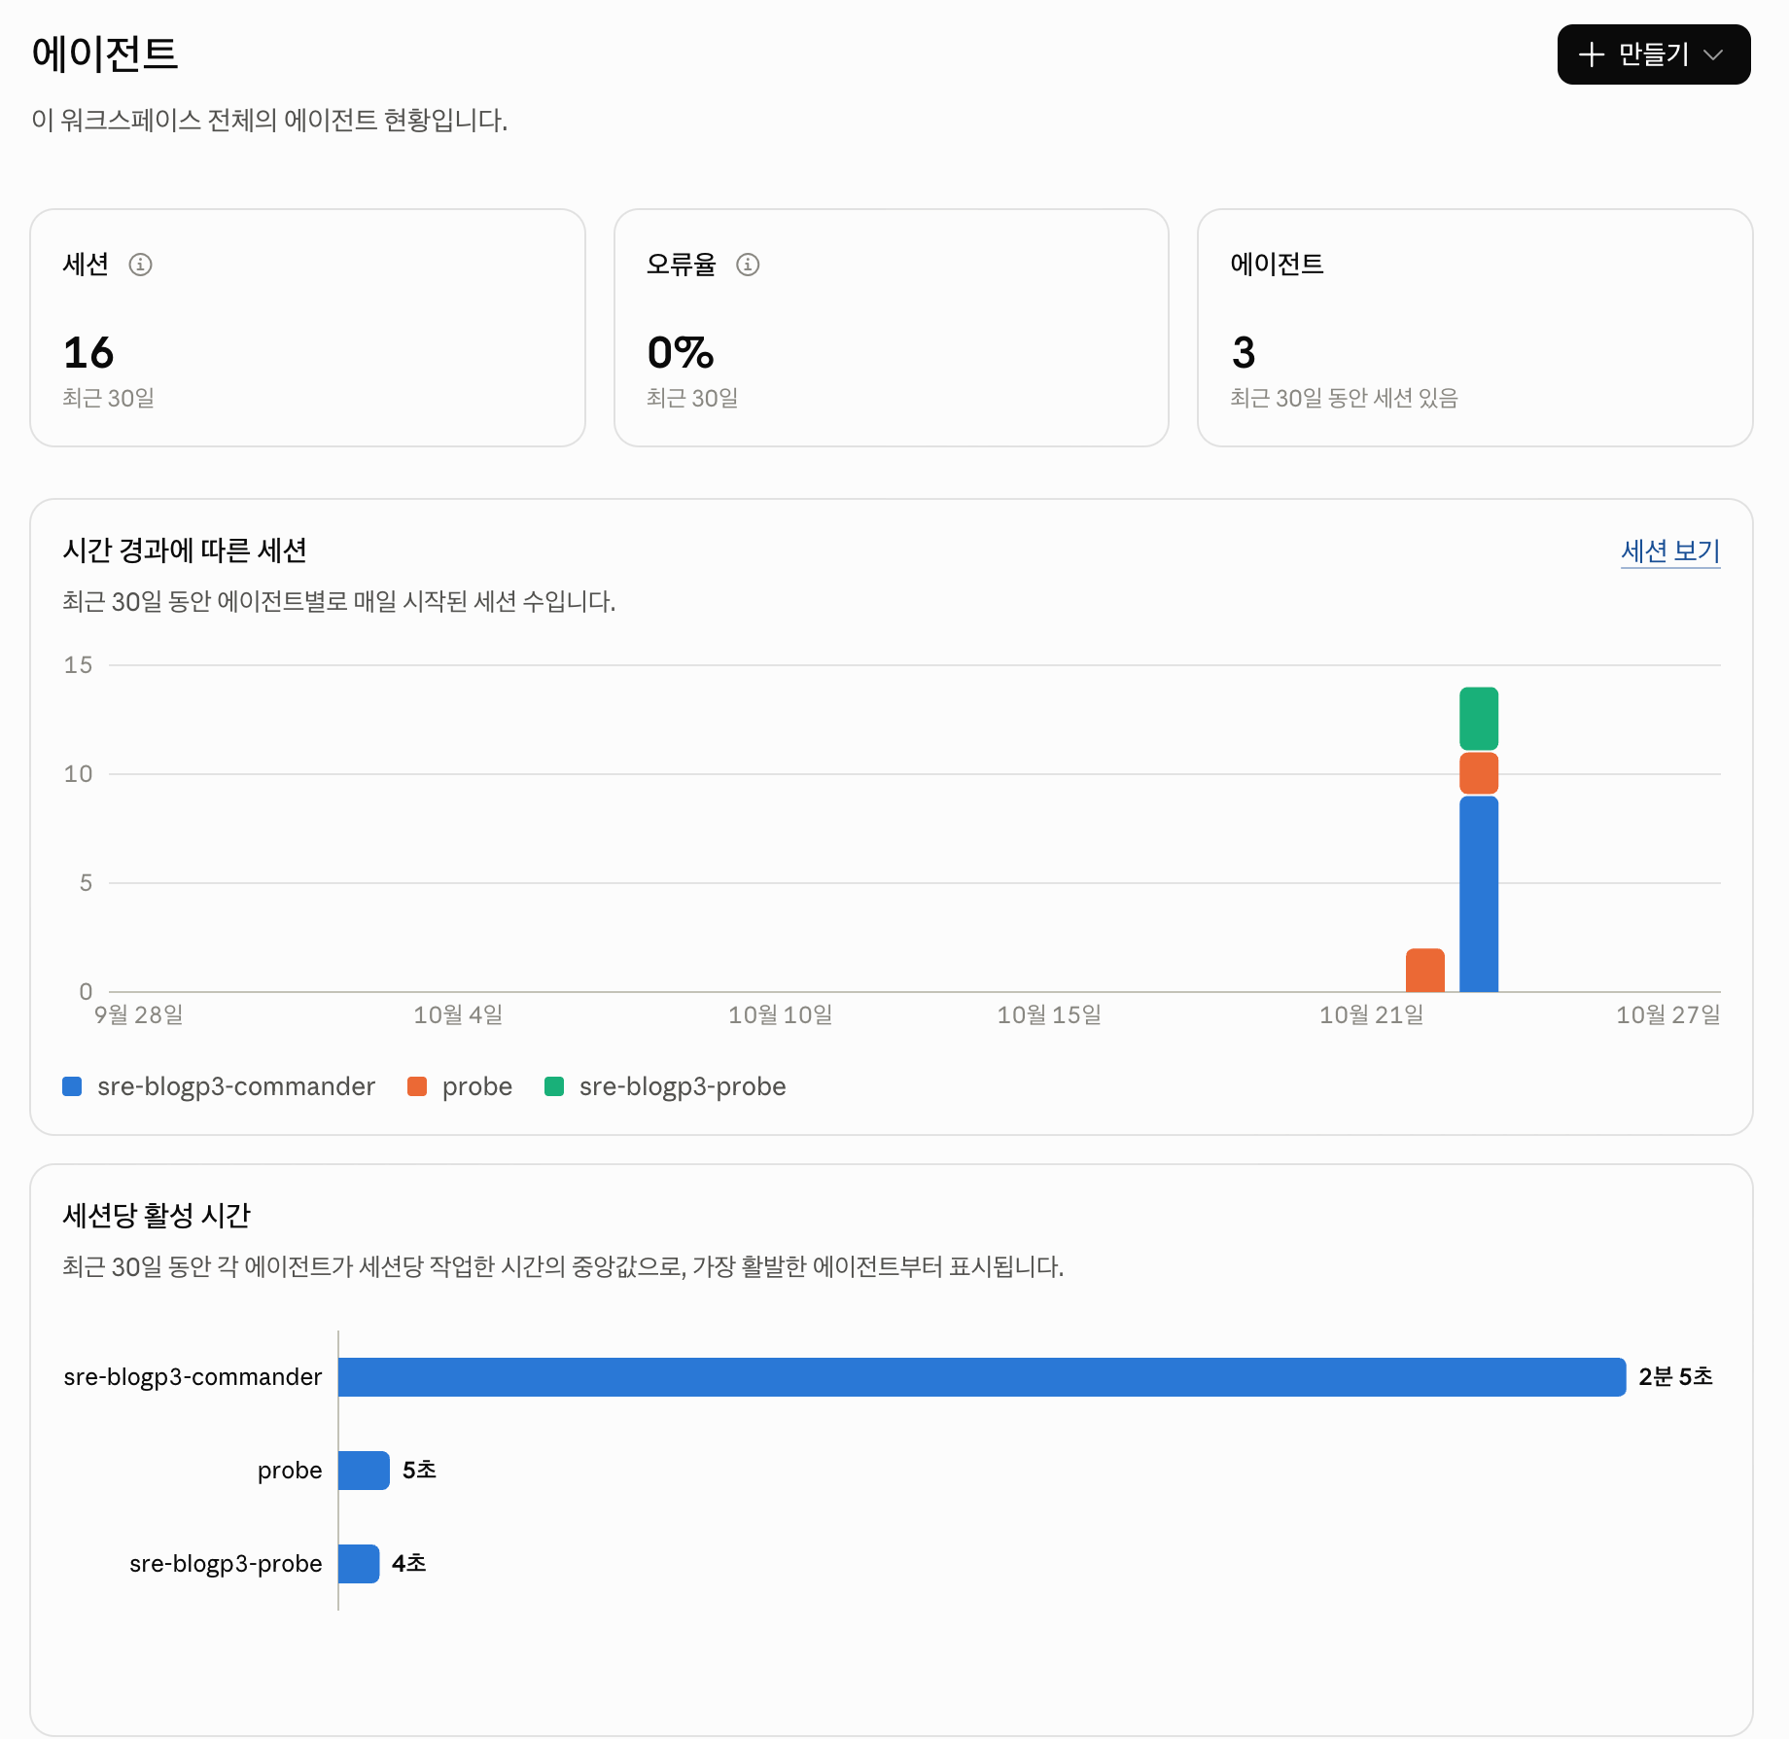Click the sre-blogp3-commander active time bar
The height and width of the screenshot is (1739, 1789).
click(x=982, y=1377)
